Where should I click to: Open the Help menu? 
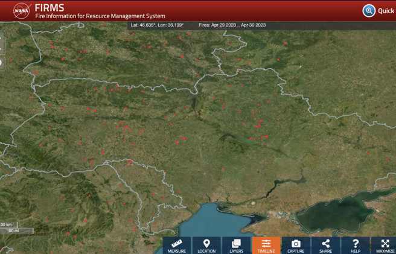click(355, 246)
